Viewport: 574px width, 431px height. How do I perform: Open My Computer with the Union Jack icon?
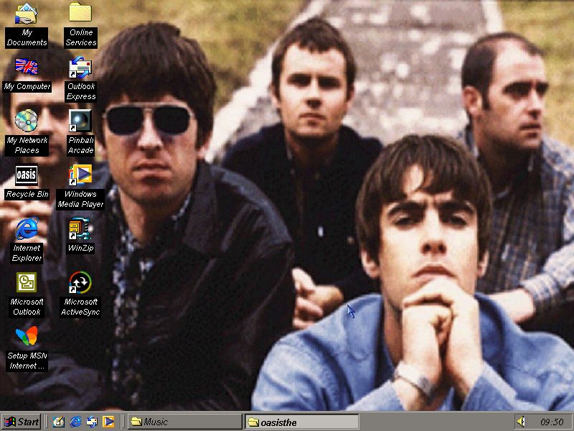[27, 67]
